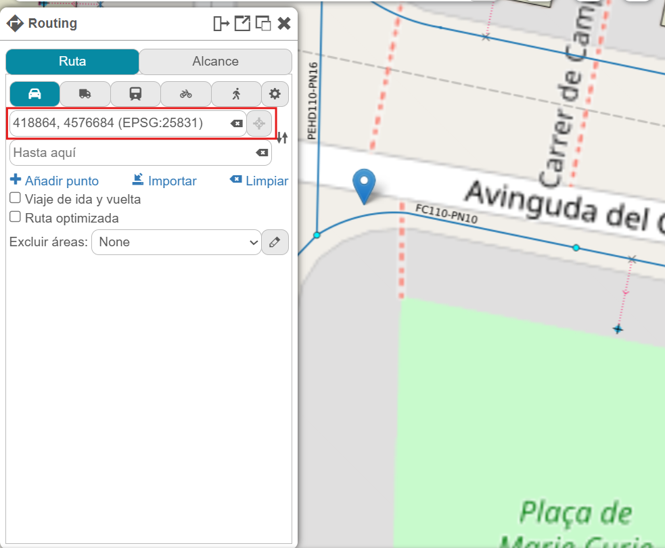Swap start and destination points
Image resolution: width=665 pixels, height=548 pixels.
click(283, 138)
